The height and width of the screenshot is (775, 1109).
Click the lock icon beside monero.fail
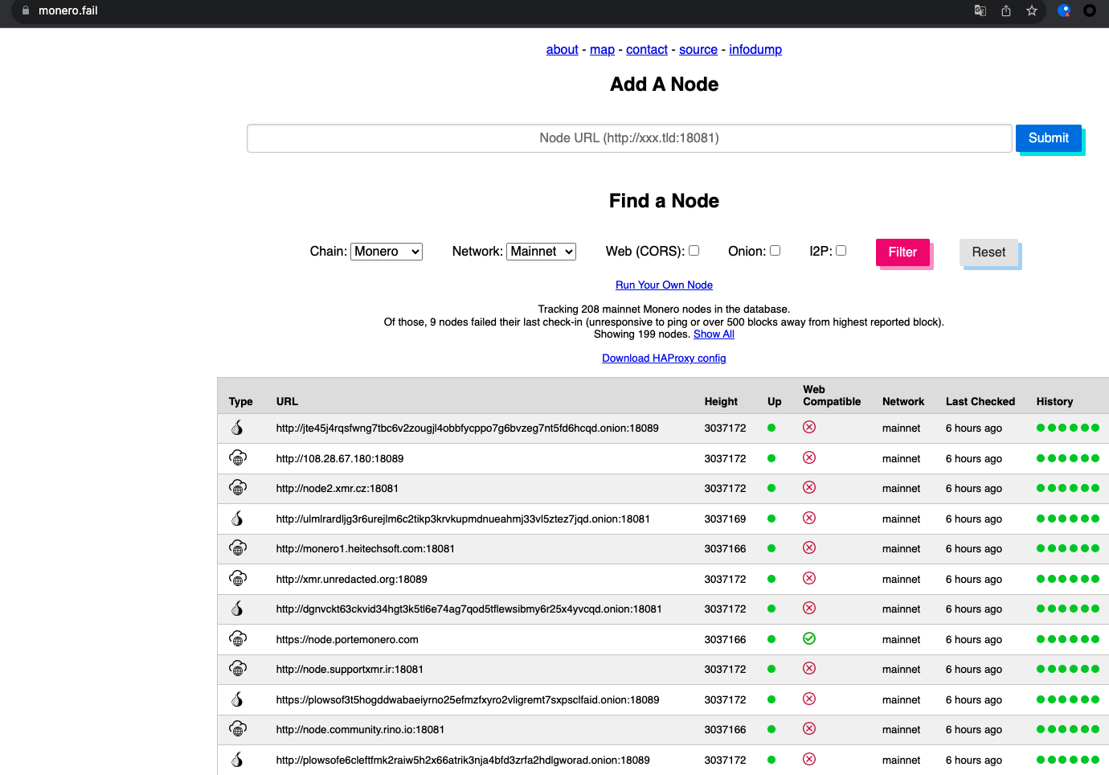(26, 10)
